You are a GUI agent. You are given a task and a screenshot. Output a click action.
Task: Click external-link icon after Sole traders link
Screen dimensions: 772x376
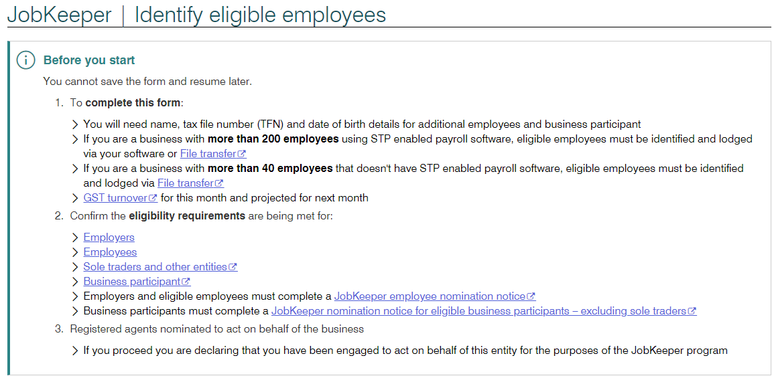(x=233, y=267)
